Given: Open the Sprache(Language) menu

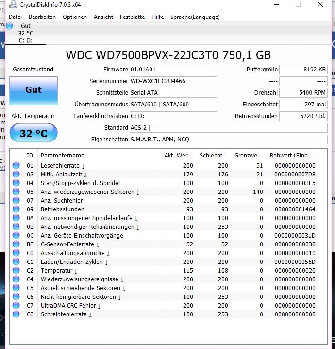Looking at the screenshot, I should (195, 17).
